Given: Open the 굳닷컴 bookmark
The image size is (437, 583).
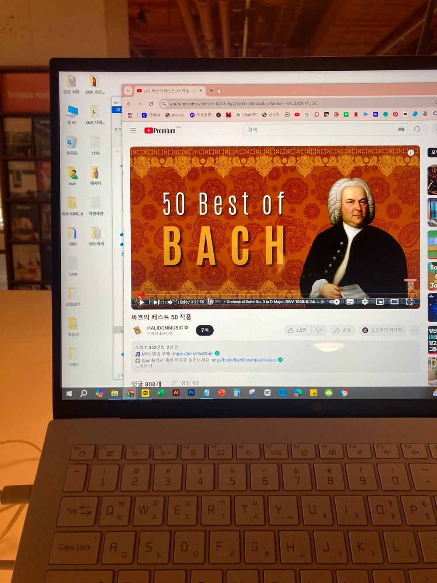Looking at the screenshot, I should [x=271, y=115].
